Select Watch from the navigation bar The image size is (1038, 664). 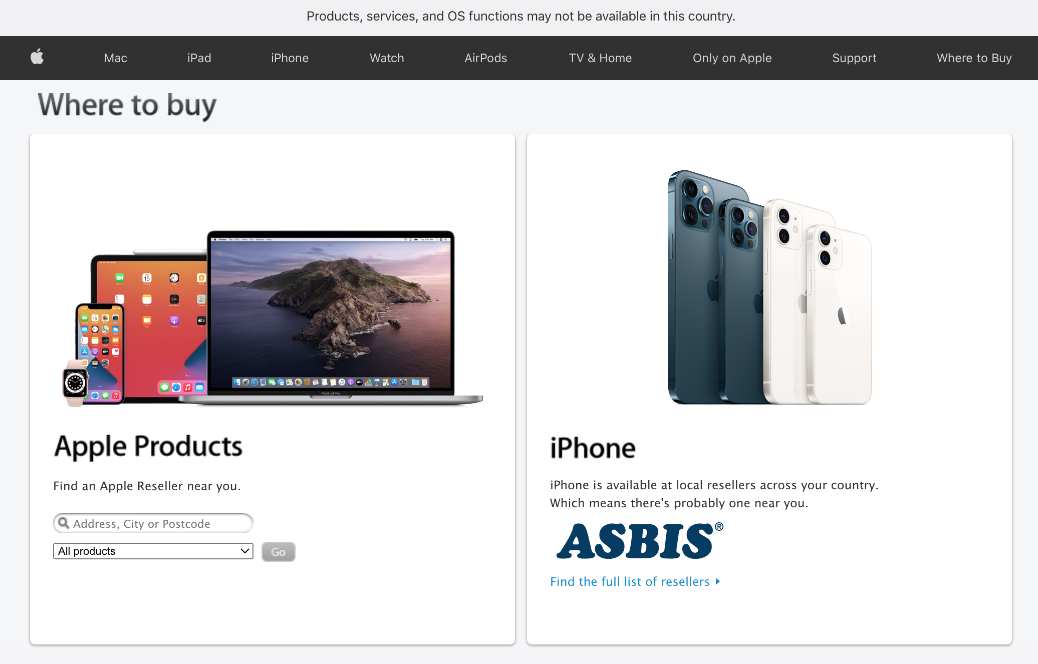pos(387,58)
